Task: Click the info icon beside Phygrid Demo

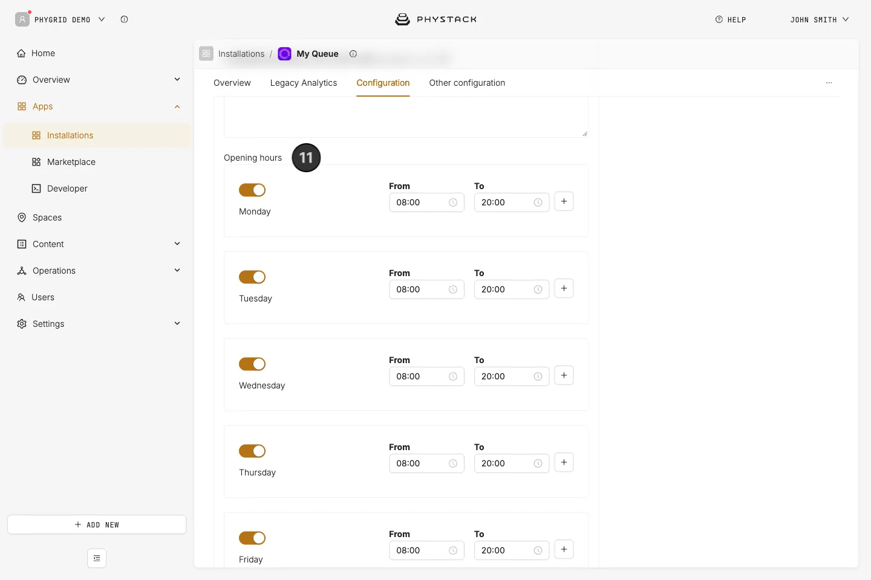Action: 124,19
